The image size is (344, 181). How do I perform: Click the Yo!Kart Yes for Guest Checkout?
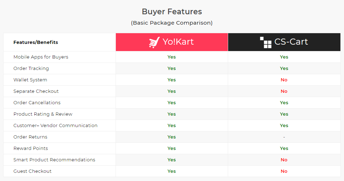click(172, 171)
